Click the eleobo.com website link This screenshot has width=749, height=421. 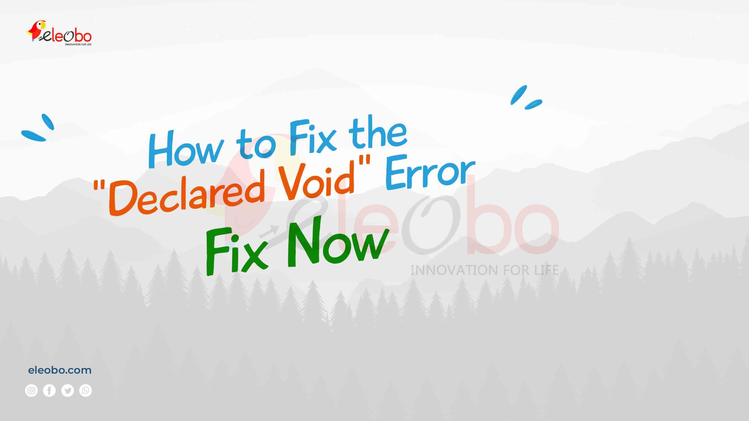click(x=58, y=370)
